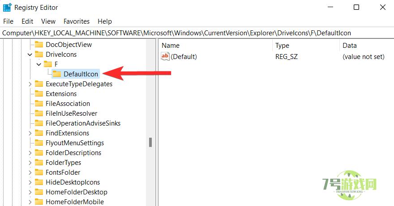Open the Help menu
394x206 pixels.
tap(105, 21)
